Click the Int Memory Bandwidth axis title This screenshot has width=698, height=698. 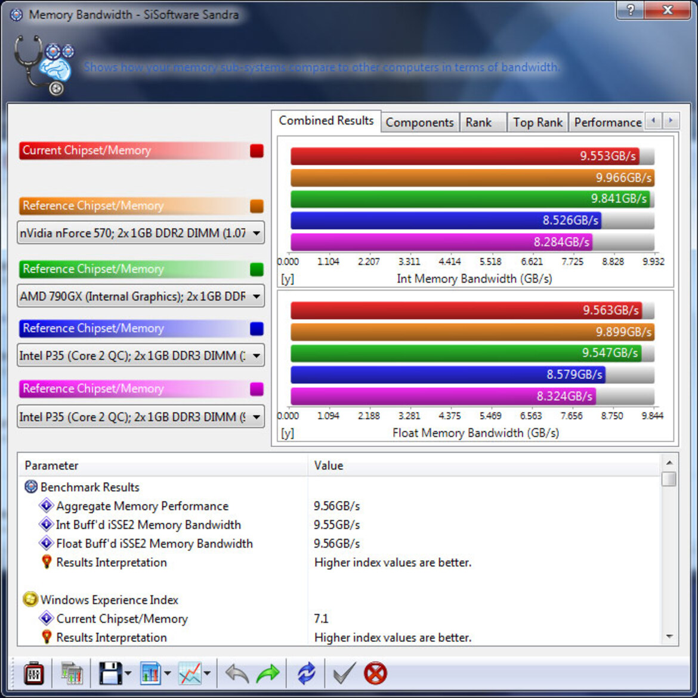pos(474,279)
